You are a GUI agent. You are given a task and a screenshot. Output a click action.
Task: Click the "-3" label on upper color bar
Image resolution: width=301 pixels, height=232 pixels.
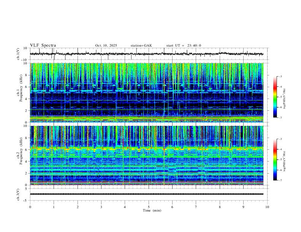280,76
